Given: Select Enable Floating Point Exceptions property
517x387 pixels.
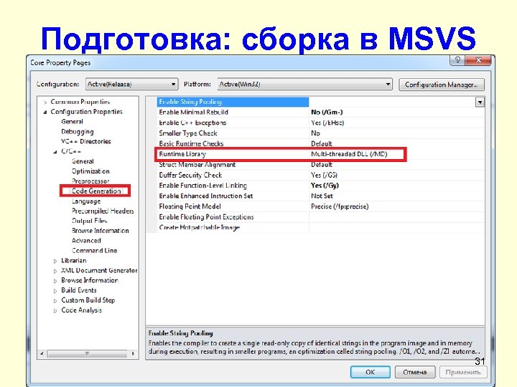Looking at the screenshot, I should click(206, 217).
